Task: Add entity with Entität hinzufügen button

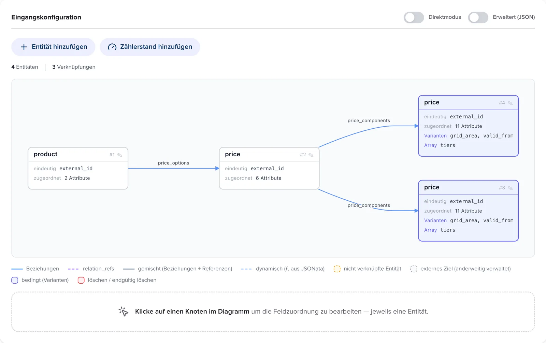Action: pyautogui.click(x=53, y=47)
